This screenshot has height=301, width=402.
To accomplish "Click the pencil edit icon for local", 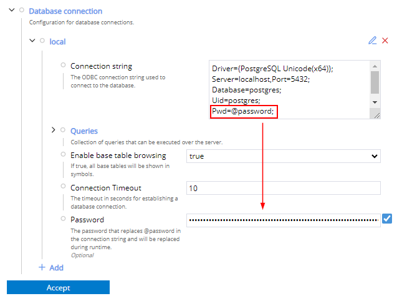I will click(x=372, y=41).
